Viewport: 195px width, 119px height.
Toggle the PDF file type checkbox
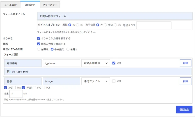tap(43, 88)
